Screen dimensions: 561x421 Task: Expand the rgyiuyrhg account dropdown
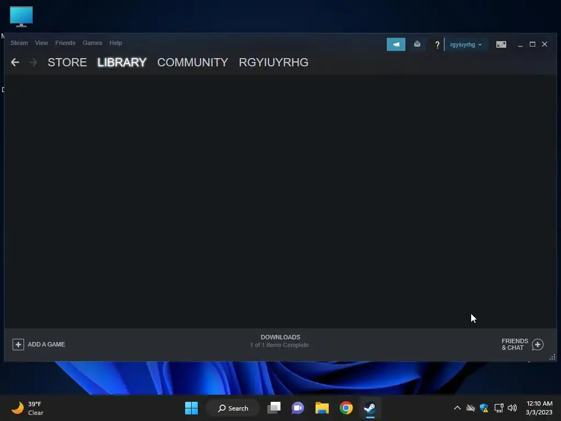(466, 45)
